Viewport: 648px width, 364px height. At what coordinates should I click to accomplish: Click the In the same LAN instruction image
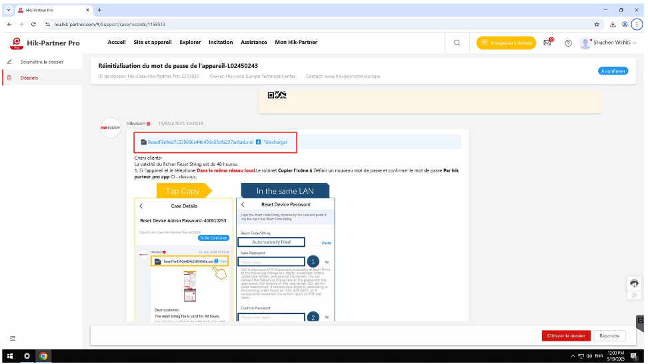pyautogui.click(x=285, y=252)
